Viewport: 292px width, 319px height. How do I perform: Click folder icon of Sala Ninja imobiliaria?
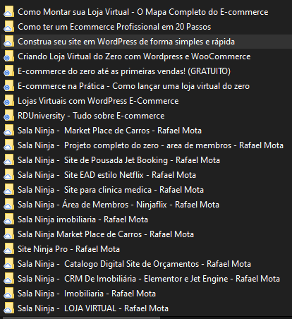[8, 219]
